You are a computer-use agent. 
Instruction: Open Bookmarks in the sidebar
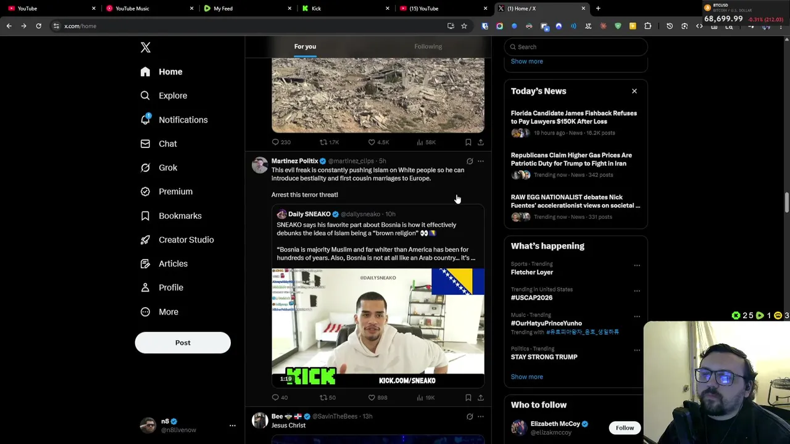coord(170,216)
